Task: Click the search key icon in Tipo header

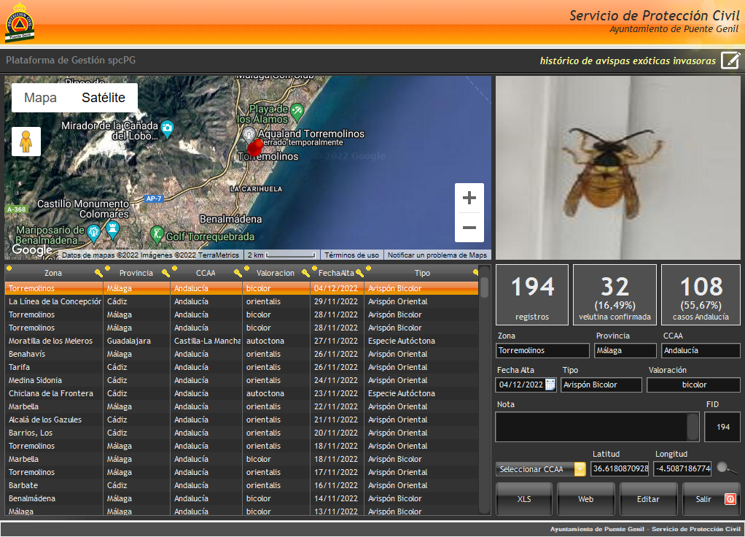Action: (475, 273)
